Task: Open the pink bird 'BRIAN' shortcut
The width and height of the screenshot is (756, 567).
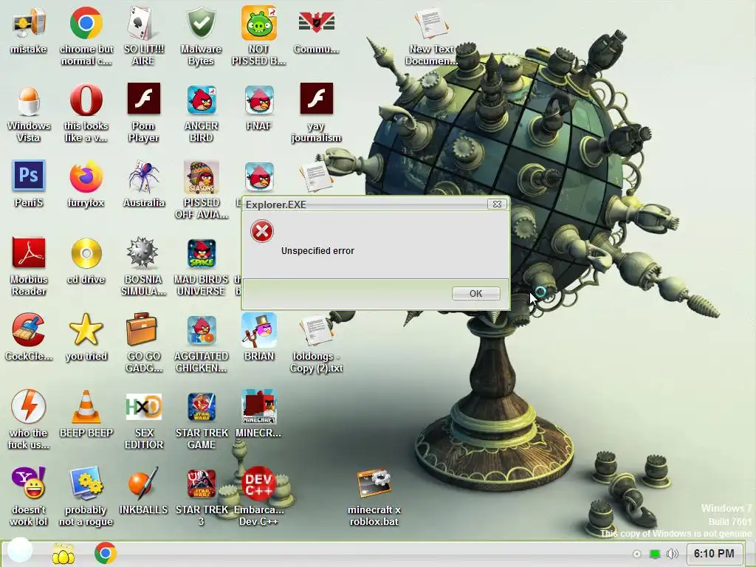Action: click(259, 330)
